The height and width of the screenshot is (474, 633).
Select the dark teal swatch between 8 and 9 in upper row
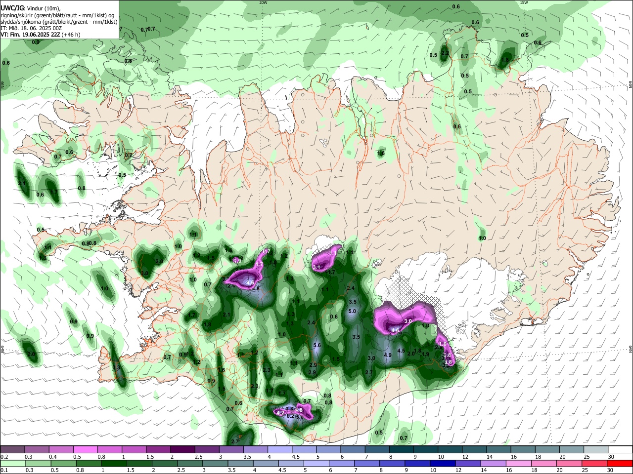click(x=401, y=449)
